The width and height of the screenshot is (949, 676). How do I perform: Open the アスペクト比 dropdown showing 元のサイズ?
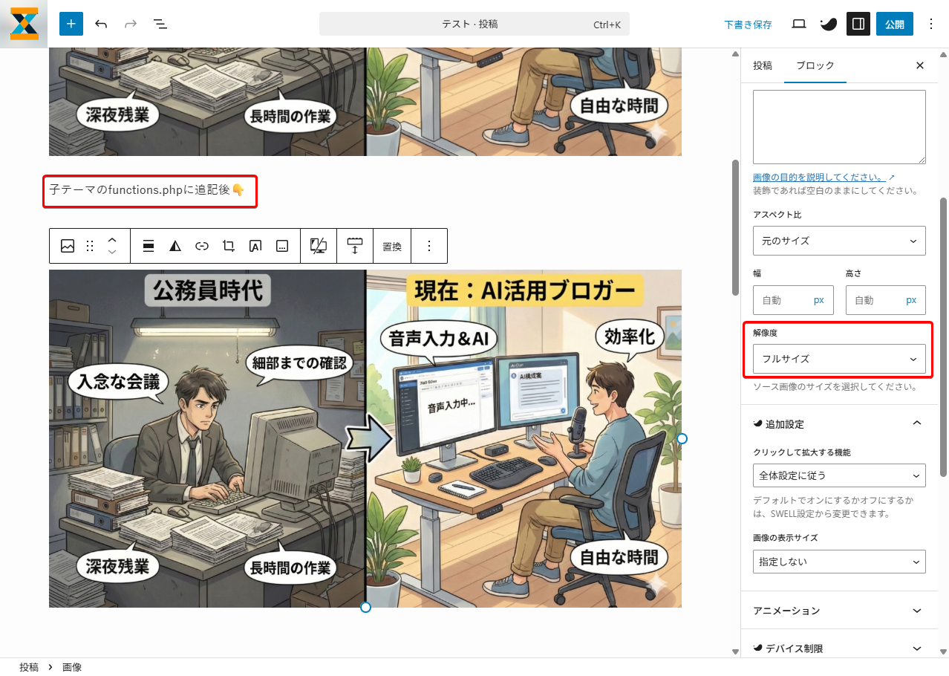click(839, 241)
